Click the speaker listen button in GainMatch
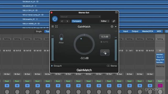Image resolution: width=168 pixels, height=94 pixels. coord(105,52)
